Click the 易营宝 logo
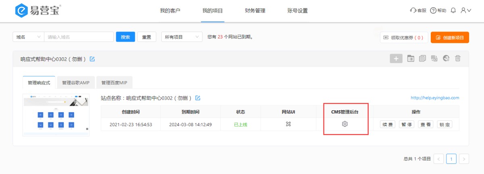The height and width of the screenshot is (174, 484). point(38,11)
